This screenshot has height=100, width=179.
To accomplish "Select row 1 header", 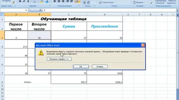I will click(x=2, y=19).
